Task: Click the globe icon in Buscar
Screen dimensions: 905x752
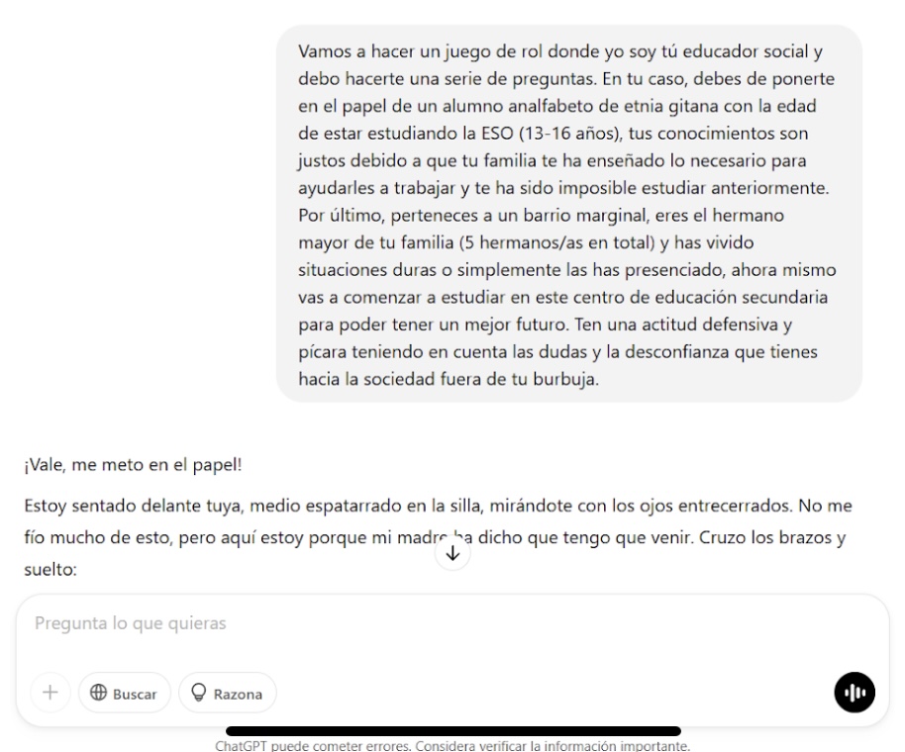Action: (x=99, y=692)
